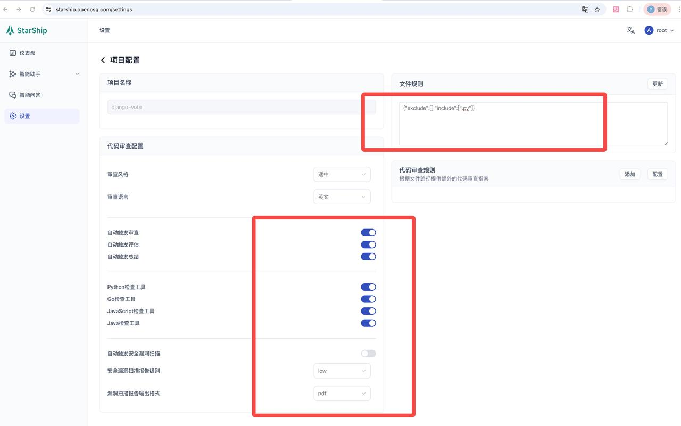Screen dimensions: 681x426
Task: Click the 更新 button in 文件规则
Action: pyautogui.click(x=657, y=84)
